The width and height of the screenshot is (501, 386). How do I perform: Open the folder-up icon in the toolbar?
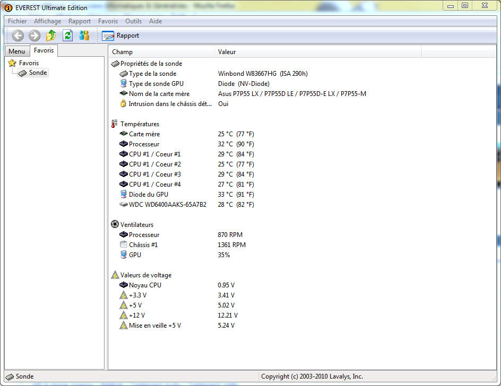51,35
